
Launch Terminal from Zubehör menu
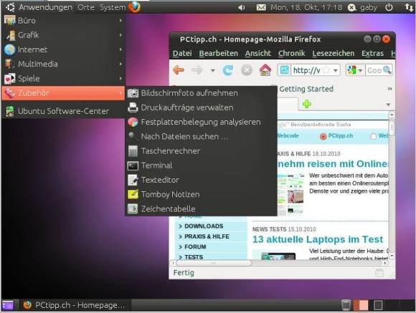point(201,165)
